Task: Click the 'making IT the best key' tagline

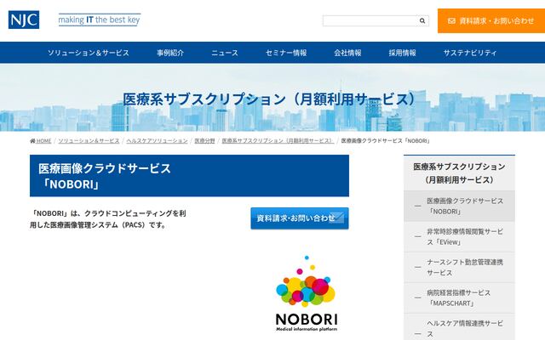Action: tap(100, 20)
